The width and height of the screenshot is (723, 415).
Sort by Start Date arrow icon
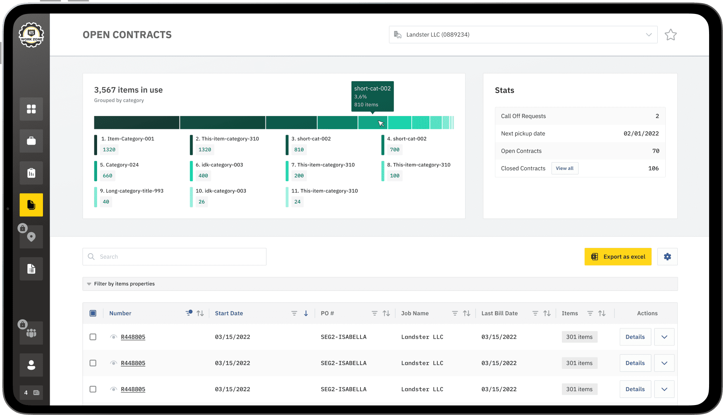pyautogui.click(x=306, y=313)
